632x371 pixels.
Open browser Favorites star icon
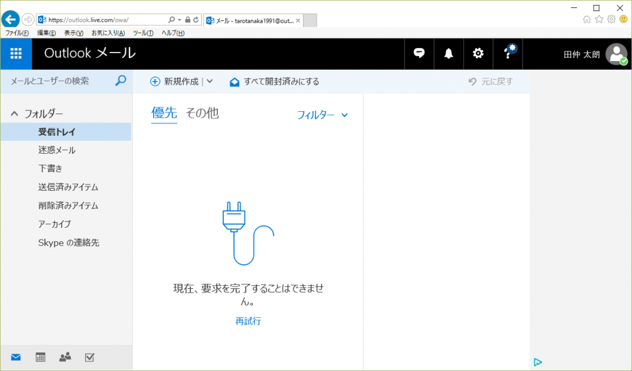599,19
